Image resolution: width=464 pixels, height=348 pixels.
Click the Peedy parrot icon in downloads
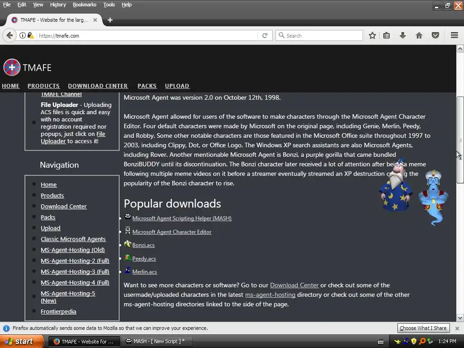[x=127, y=257]
